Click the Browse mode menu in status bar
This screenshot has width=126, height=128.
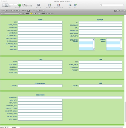pyautogui.click(x=14, y=127)
